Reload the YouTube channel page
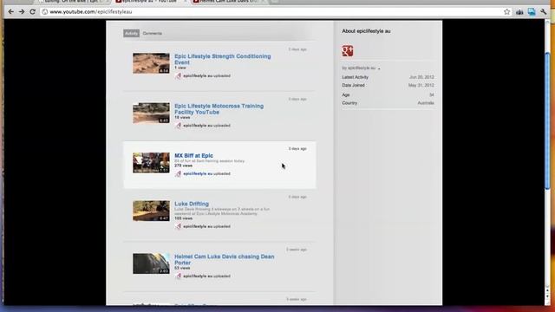 33,11
